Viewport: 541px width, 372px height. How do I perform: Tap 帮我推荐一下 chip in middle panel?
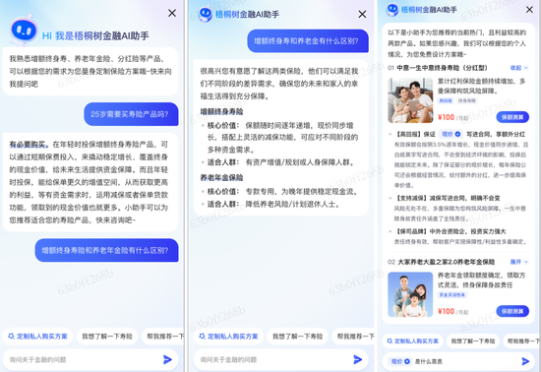coord(353,337)
